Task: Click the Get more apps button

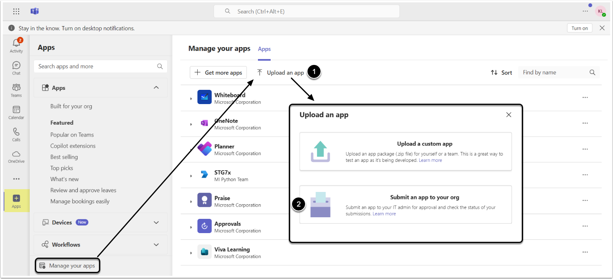Action: [x=218, y=73]
